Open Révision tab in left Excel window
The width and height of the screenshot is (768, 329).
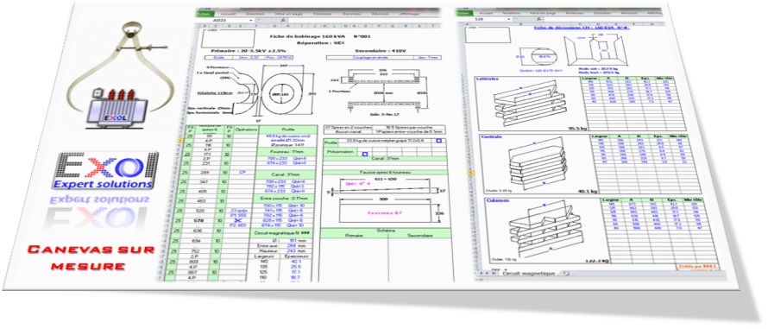pos(380,14)
